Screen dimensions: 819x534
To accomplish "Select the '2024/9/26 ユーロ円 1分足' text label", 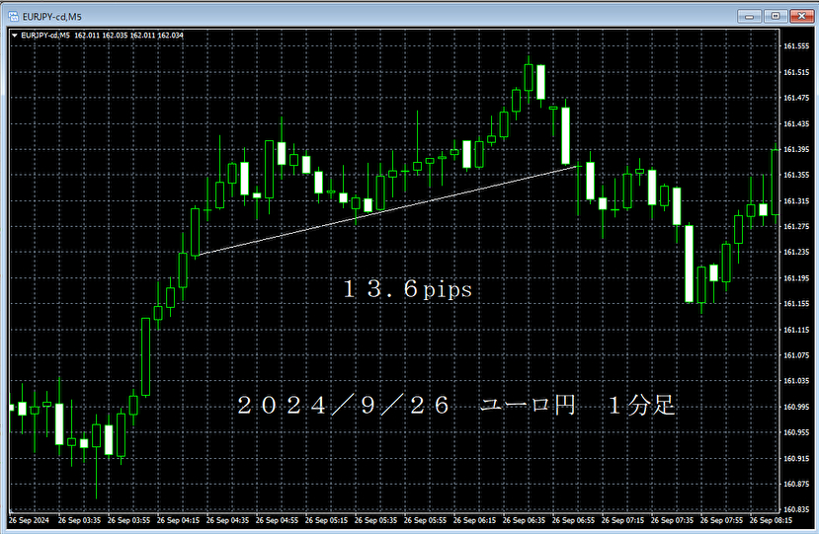I will [456, 406].
